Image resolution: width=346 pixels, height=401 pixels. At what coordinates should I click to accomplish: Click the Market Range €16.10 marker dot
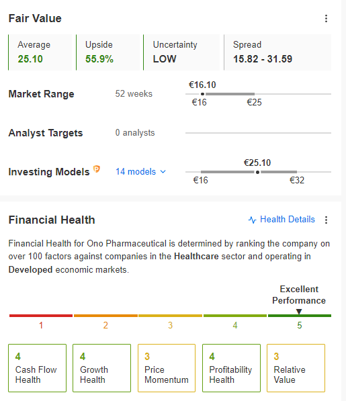[x=202, y=94]
